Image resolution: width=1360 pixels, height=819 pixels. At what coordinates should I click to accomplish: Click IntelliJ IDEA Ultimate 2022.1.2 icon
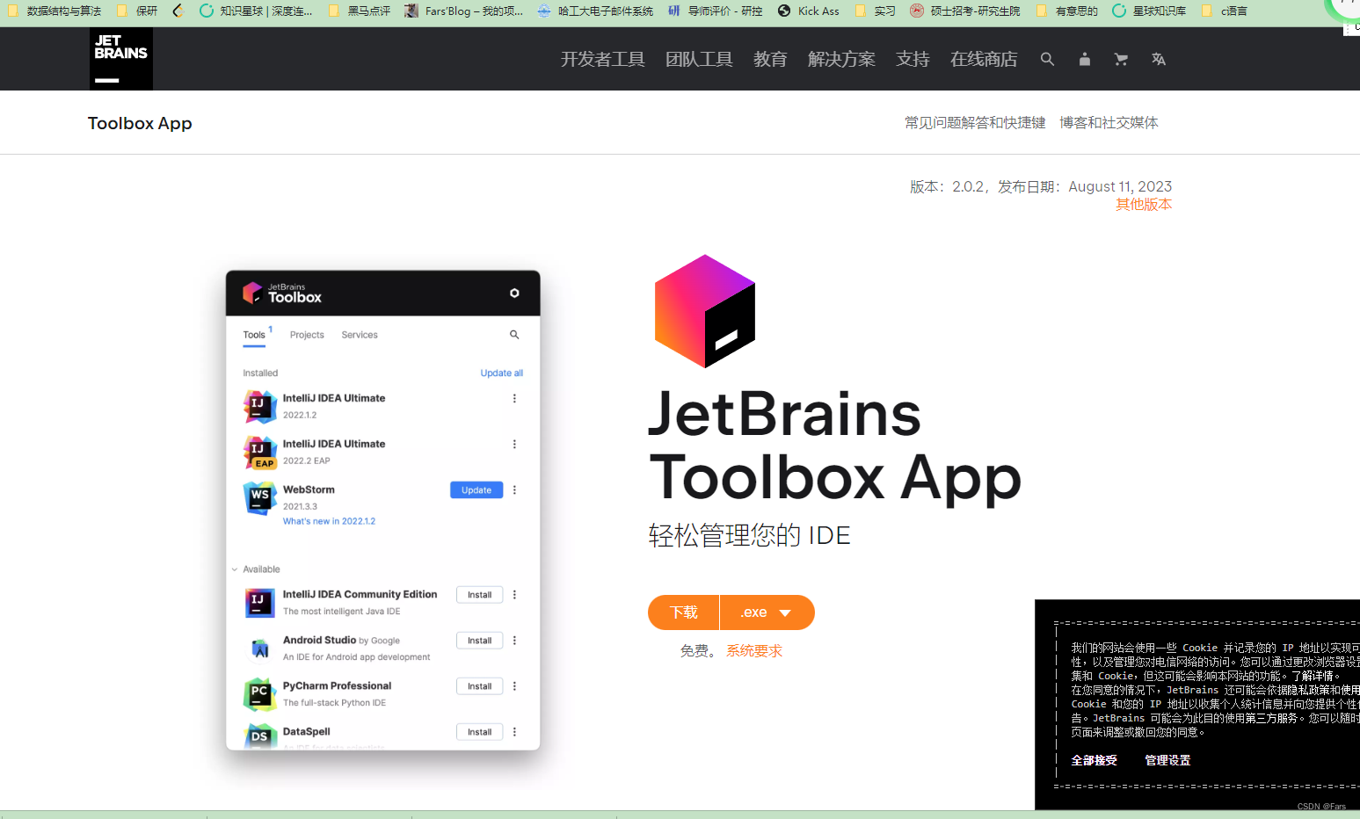(259, 407)
